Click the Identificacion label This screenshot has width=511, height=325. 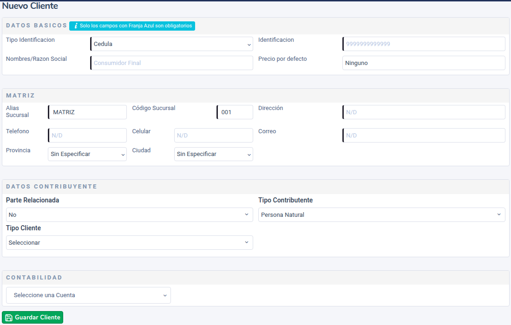tap(276, 40)
